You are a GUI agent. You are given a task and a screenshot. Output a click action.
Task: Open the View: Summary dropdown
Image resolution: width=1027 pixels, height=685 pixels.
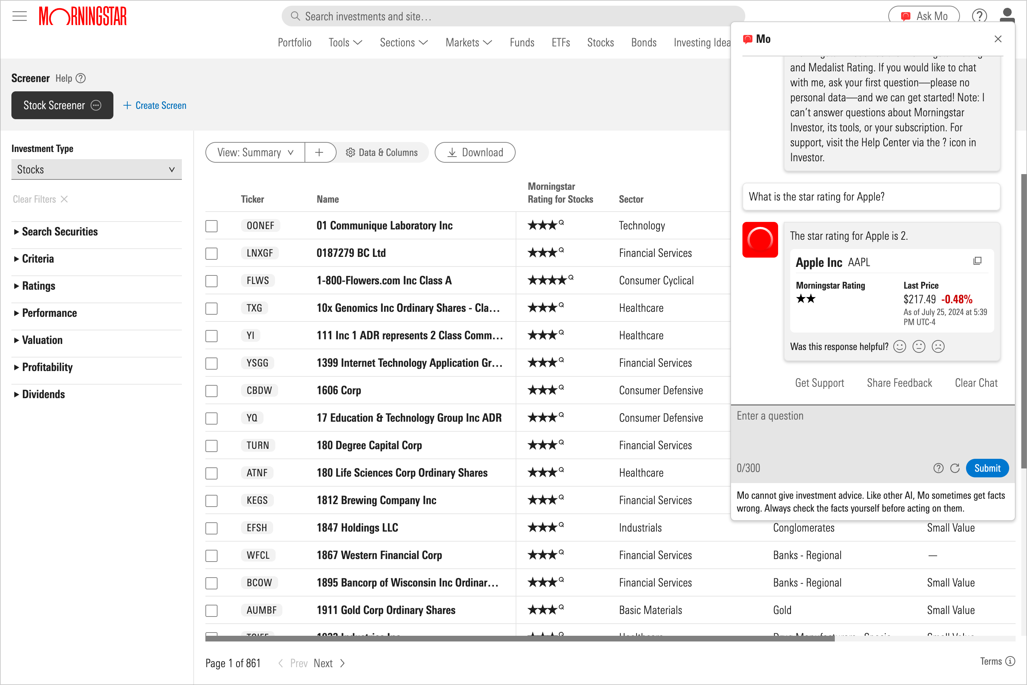coord(255,152)
